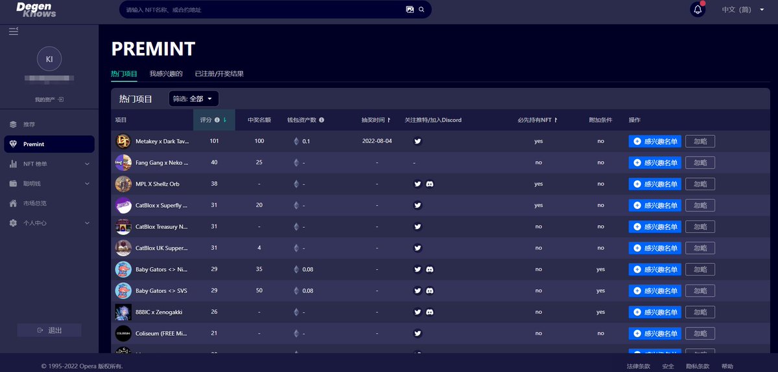Click 忽略 for Coliseum row

700,333
